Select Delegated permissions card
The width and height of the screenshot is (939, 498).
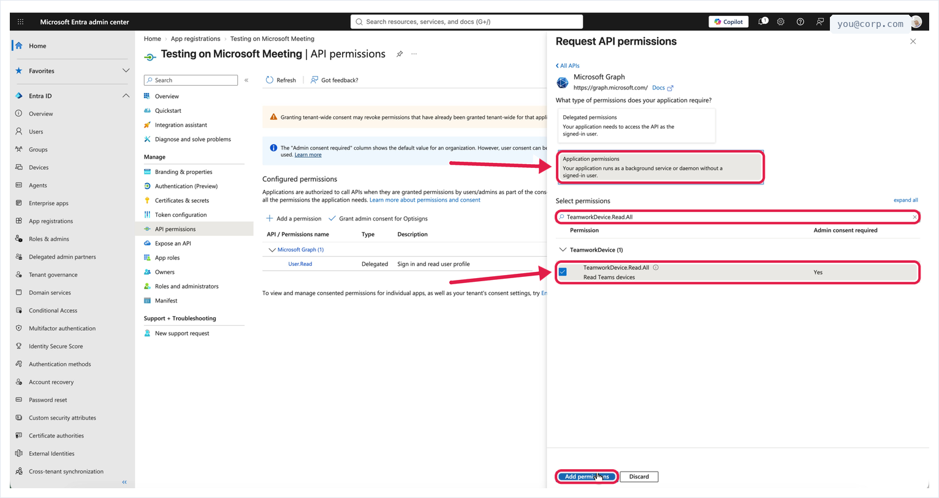636,126
